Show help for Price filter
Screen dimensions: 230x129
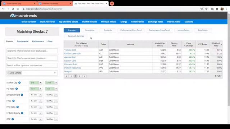point(14,101)
